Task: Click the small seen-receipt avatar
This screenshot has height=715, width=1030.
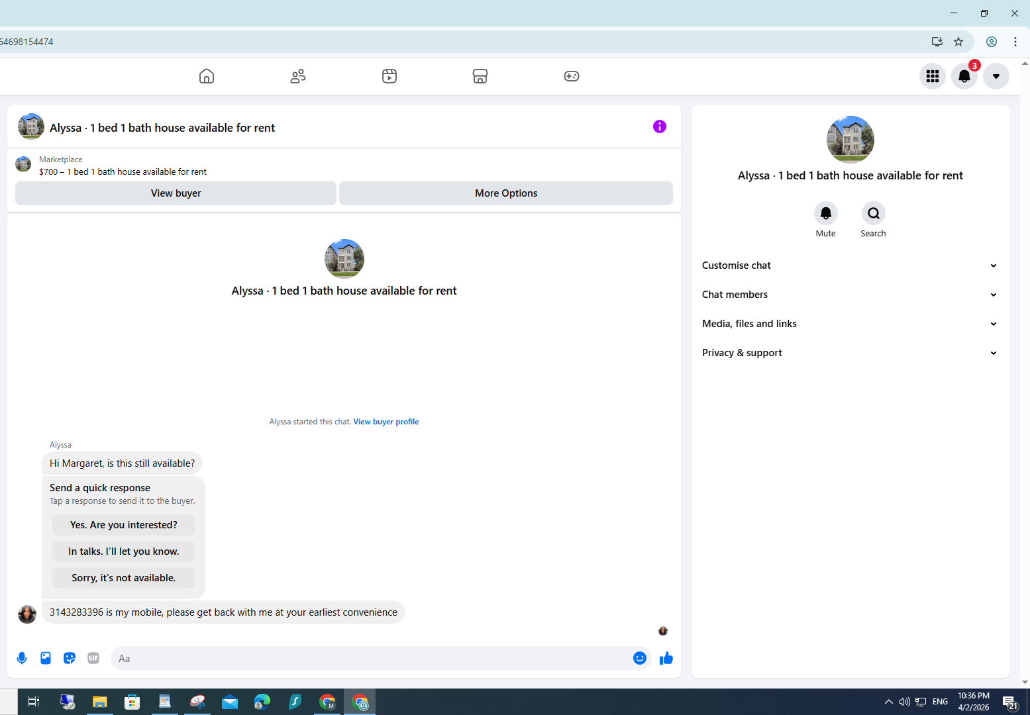Action: (x=663, y=631)
